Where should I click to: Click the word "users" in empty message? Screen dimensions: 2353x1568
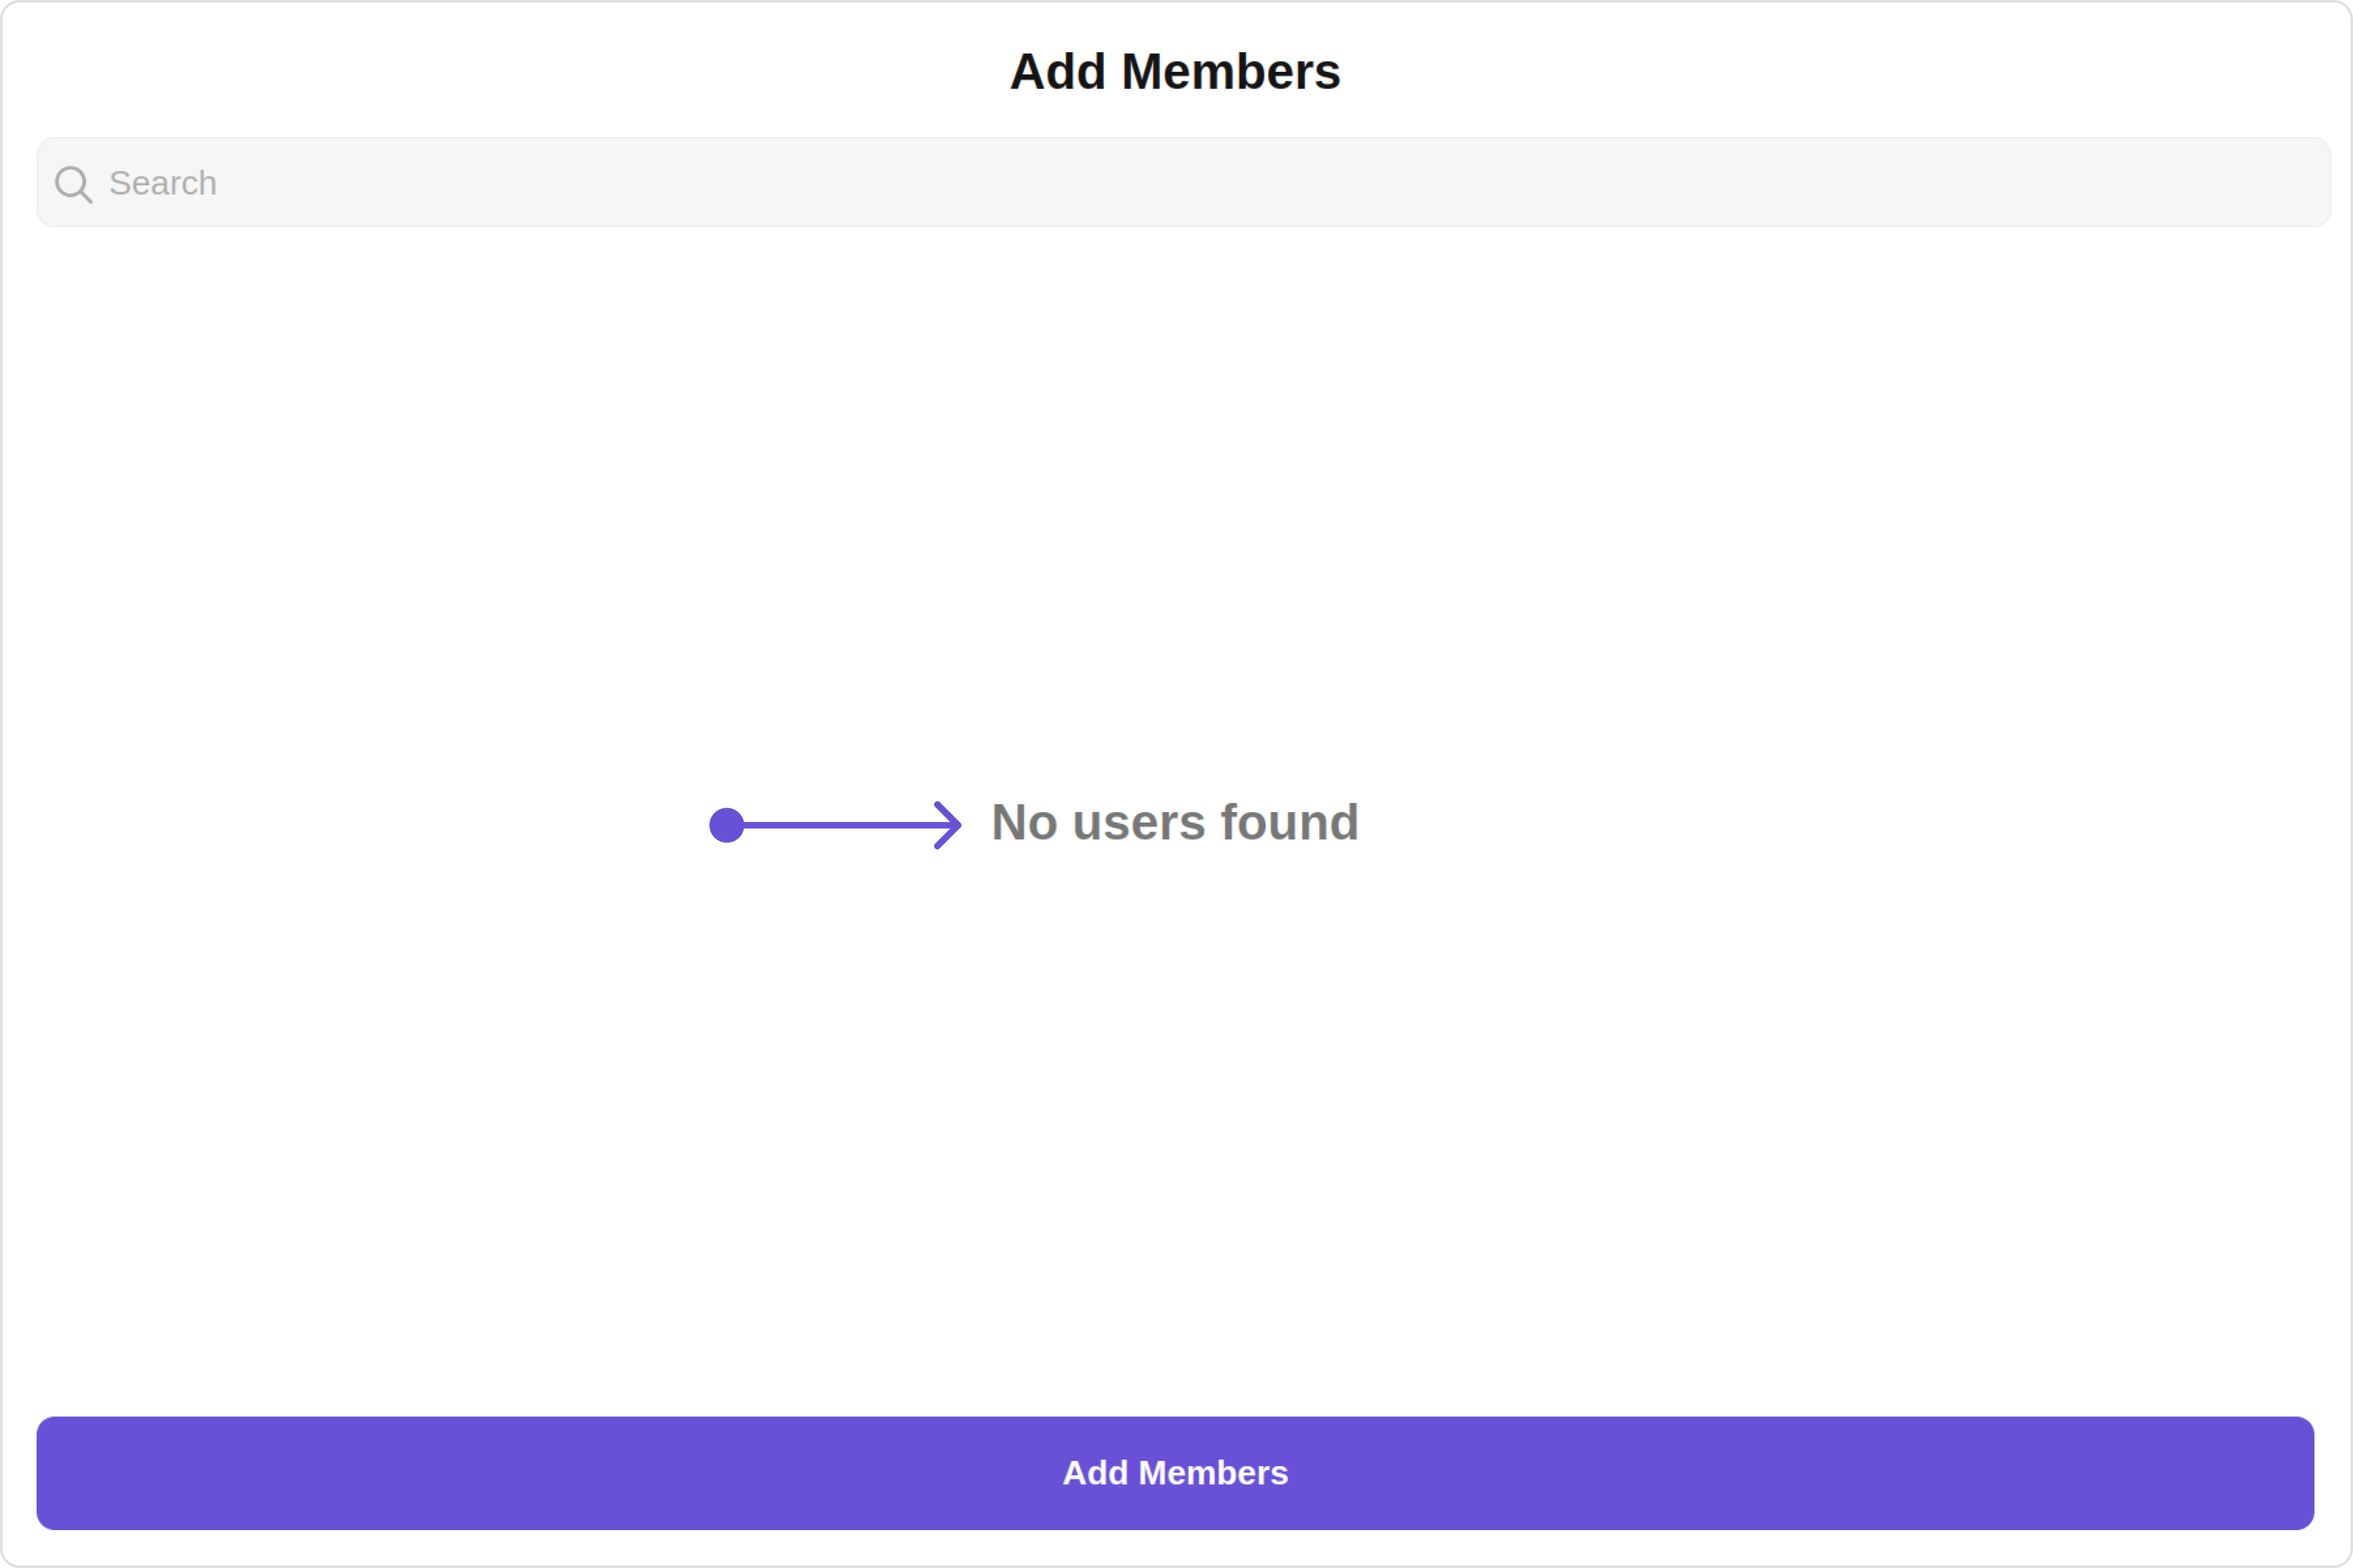coord(1139,822)
